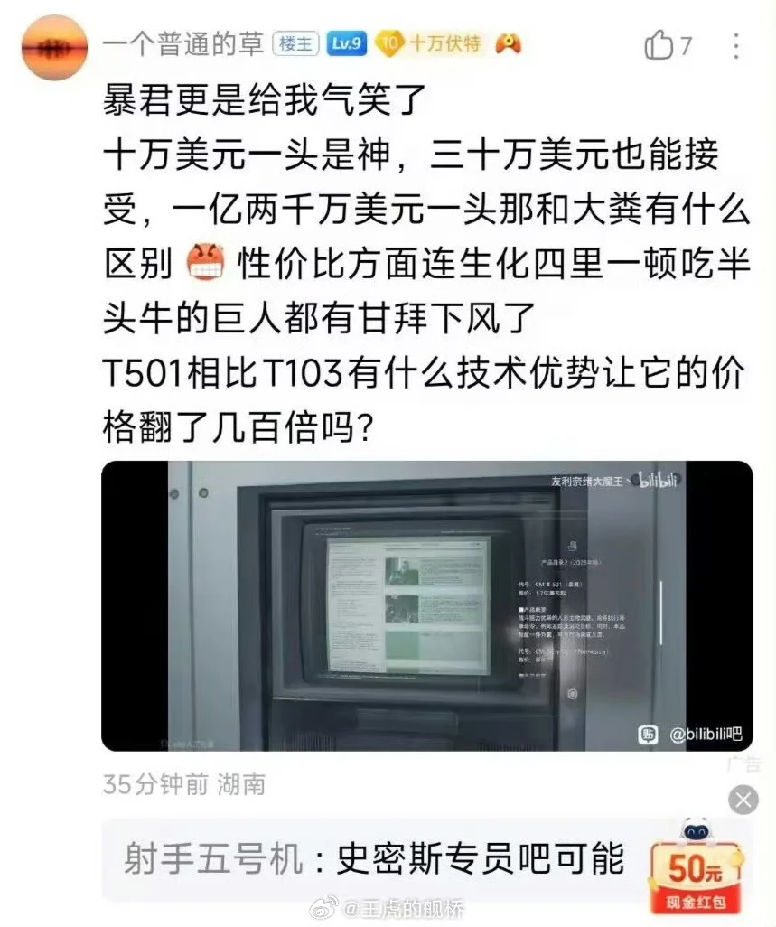Tap the post text about T501 and T103
Image resolution: width=776 pixels, height=927 pixels.
click(x=423, y=399)
